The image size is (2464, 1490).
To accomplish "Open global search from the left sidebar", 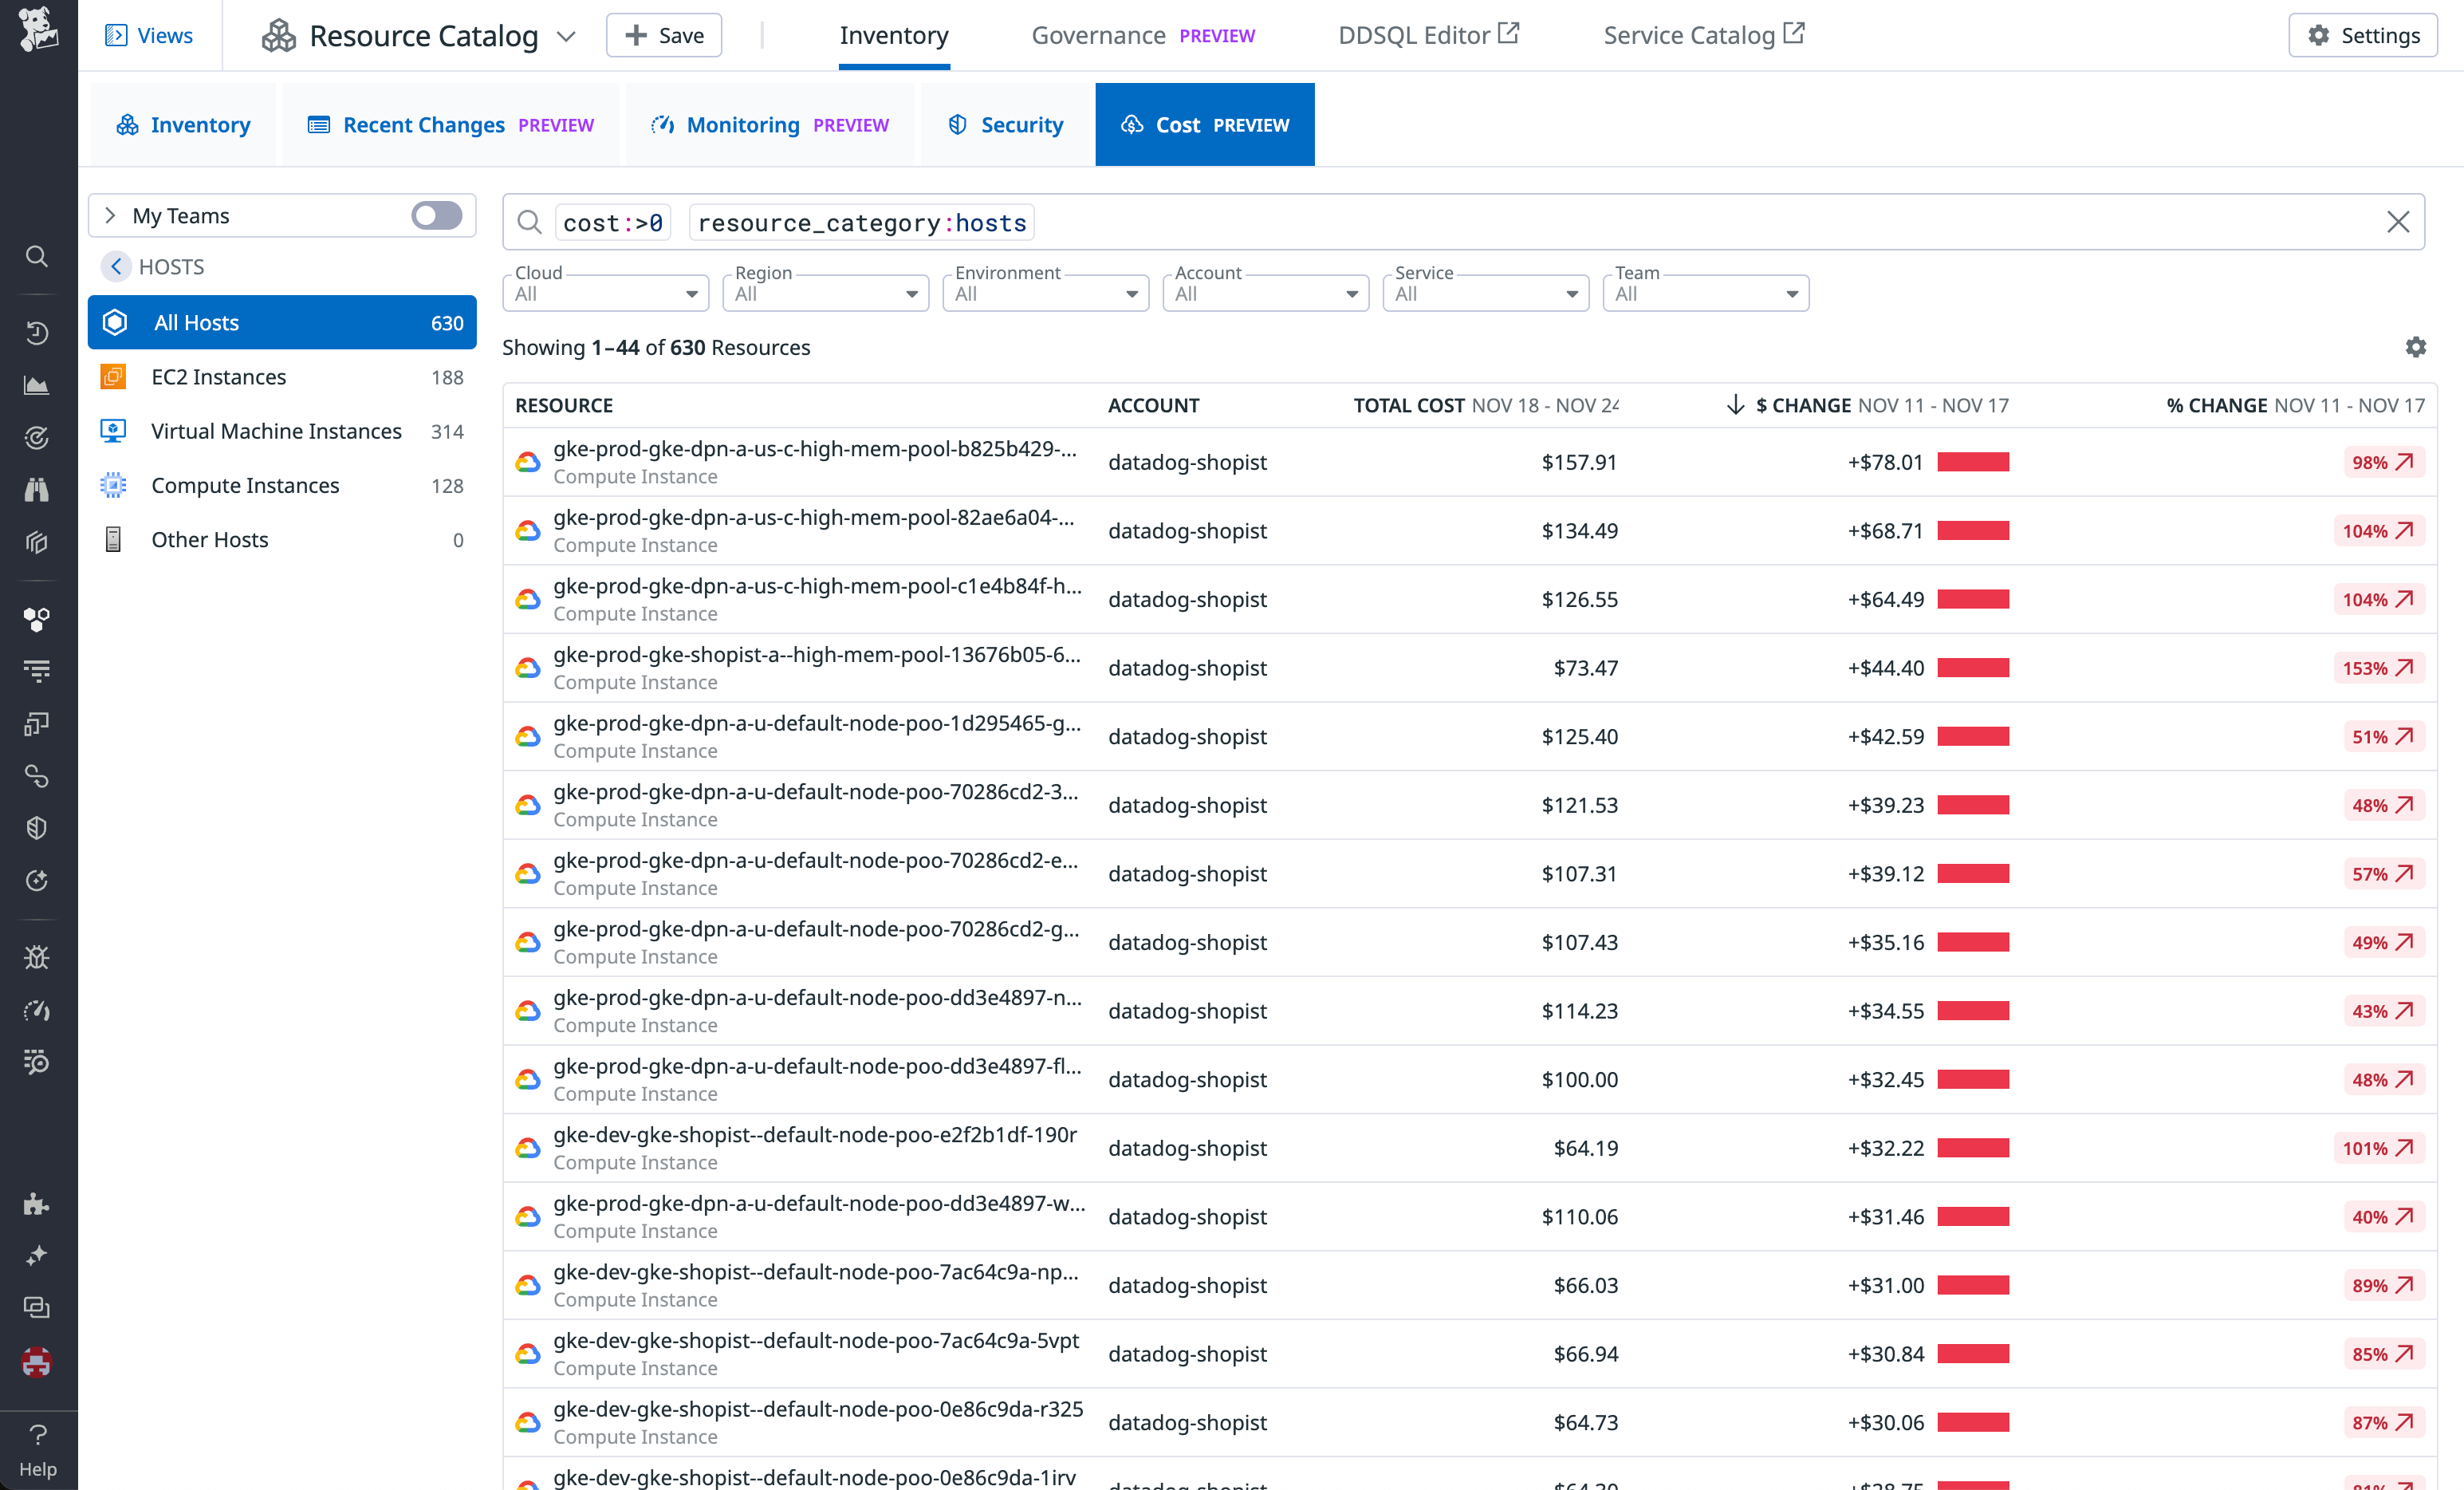I will pos(37,257).
